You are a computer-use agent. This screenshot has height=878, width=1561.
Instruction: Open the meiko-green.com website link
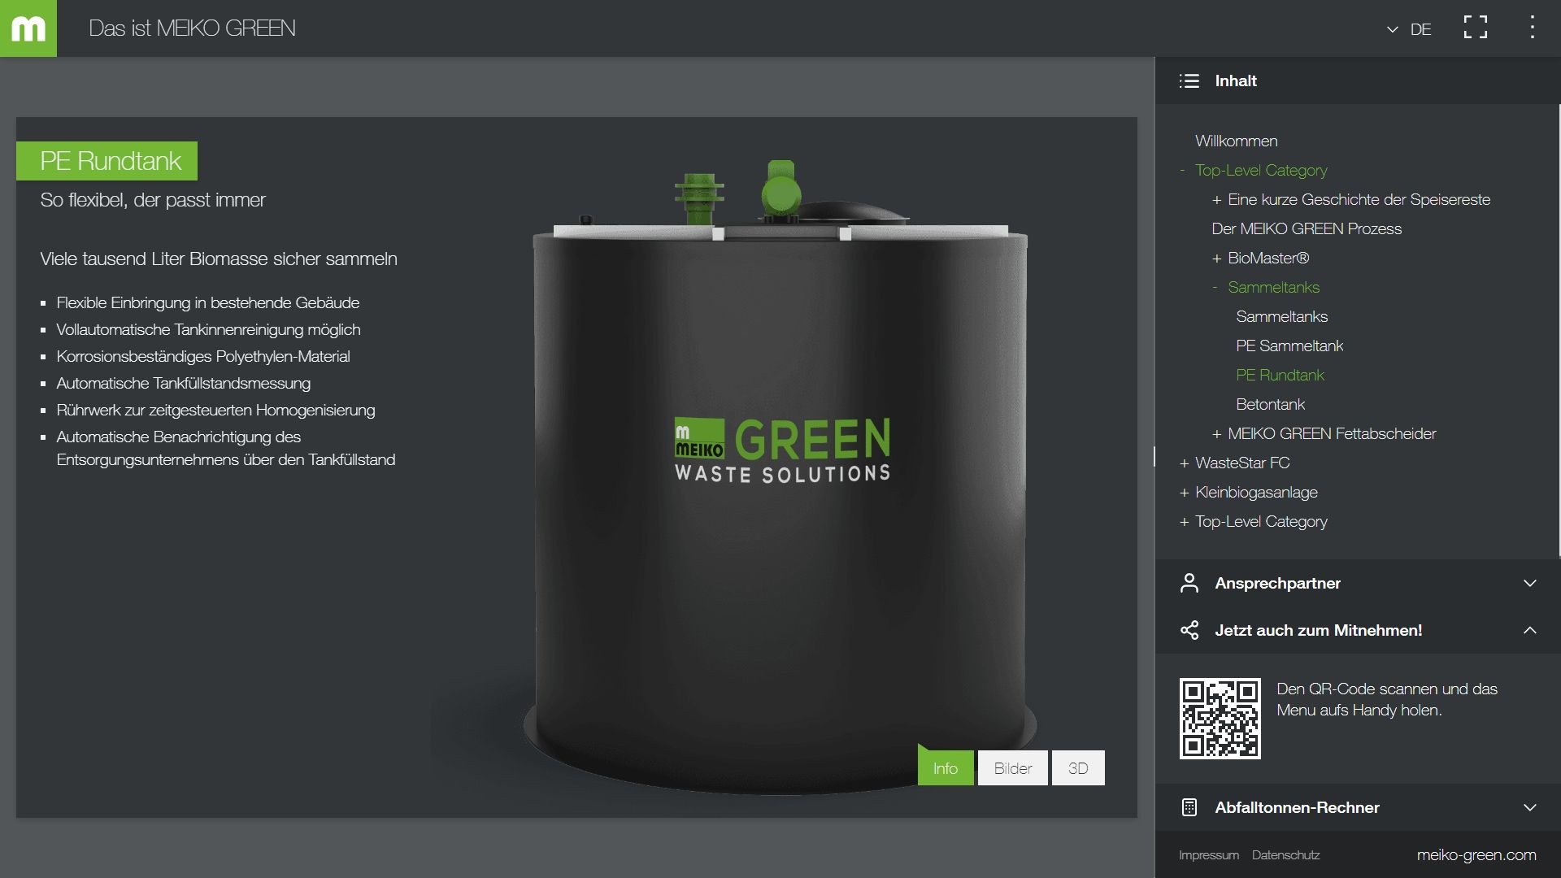(1476, 854)
